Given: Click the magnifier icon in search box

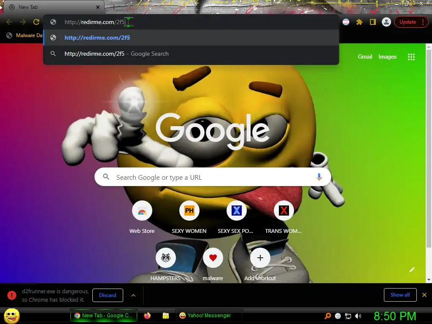Looking at the screenshot, I should coord(106,177).
